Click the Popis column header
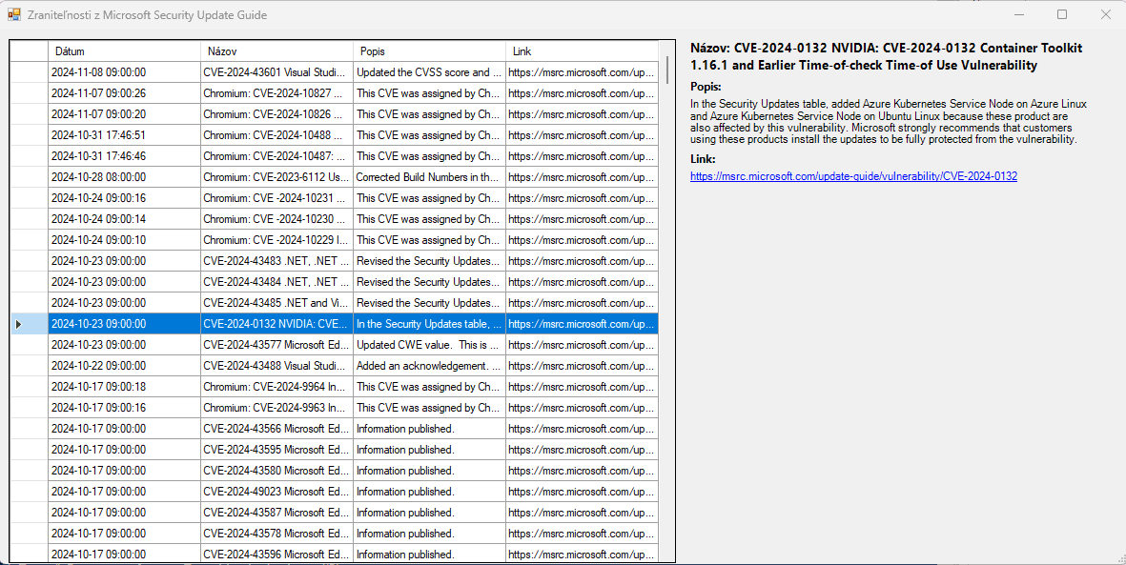 click(x=429, y=51)
